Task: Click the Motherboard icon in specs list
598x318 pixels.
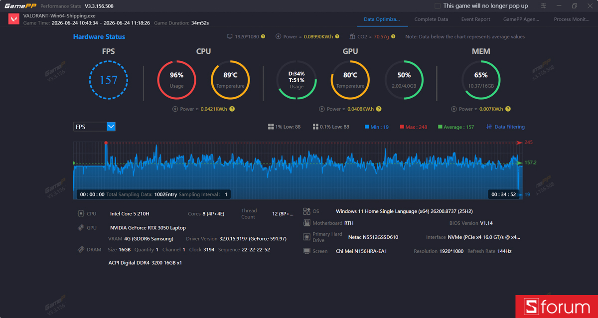Action: click(307, 223)
